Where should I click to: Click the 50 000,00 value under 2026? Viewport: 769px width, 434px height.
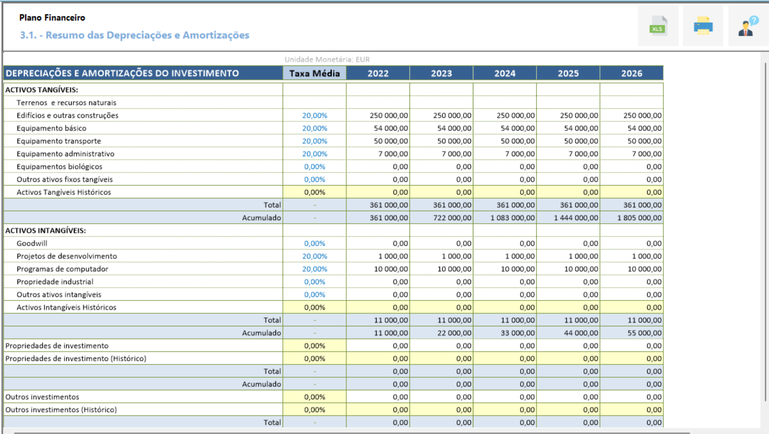coord(645,141)
